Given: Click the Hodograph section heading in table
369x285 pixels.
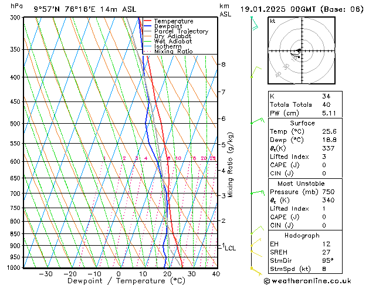Looking at the screenshot, I should 302,235.
